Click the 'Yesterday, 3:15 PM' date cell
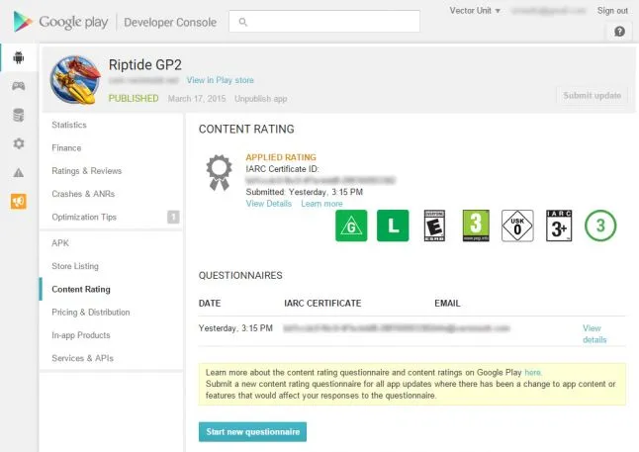The width and height of the screenshot is (639, 452). click(x=235, y=328)
